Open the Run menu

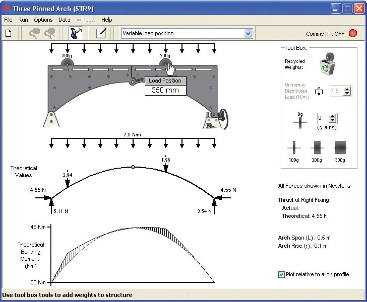coord(23,20)
